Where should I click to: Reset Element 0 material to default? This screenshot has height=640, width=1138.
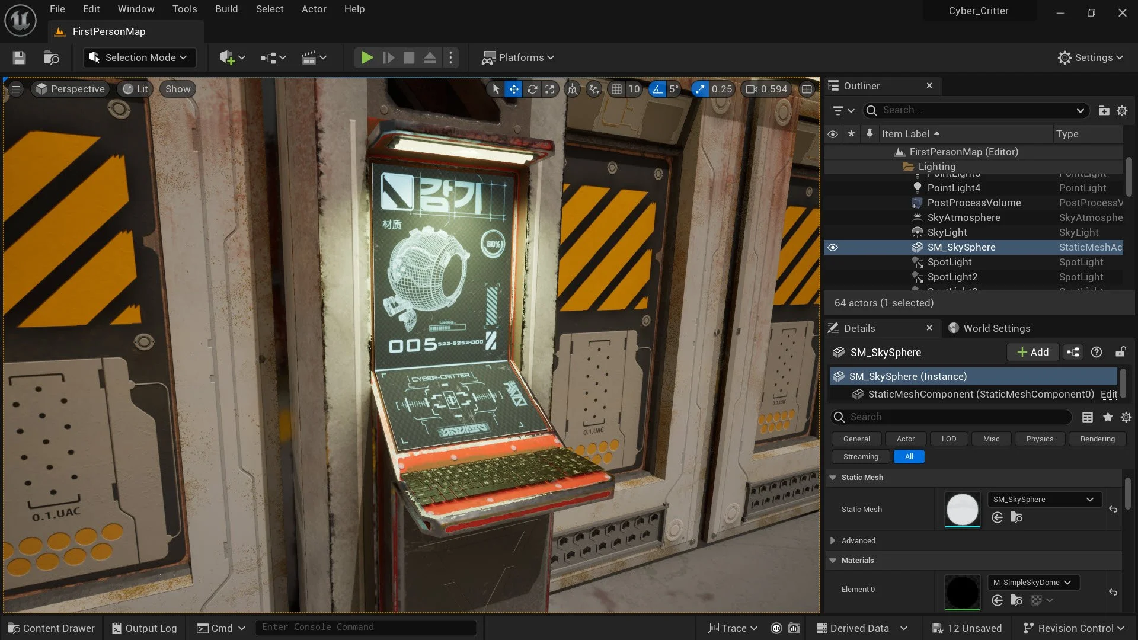tap(1113, 591)
